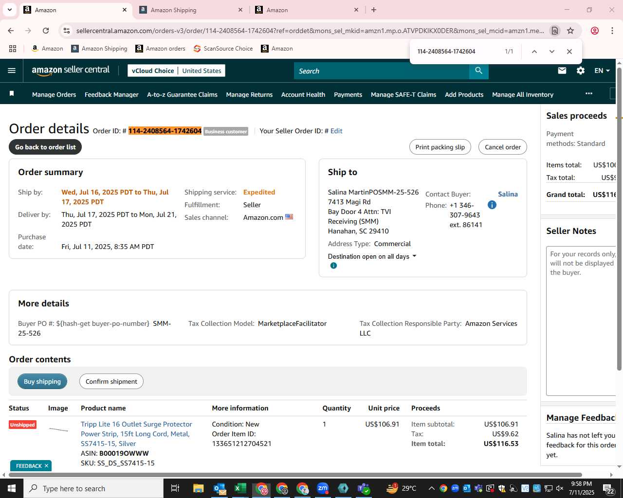This screenshot has height=498, width=623.
Task: Click Confirm shipment button
Action: point(111,381)
